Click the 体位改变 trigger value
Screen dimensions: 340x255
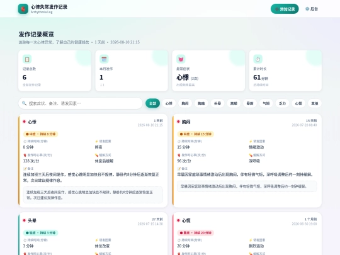[x=102, y=246]
